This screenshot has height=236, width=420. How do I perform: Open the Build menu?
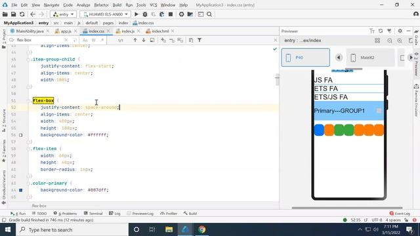click(117, 5)
